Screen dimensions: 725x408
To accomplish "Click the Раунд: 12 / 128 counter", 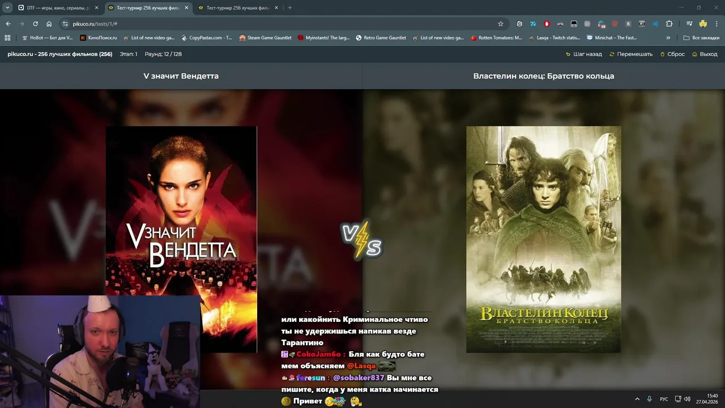I will pos(163,54).
